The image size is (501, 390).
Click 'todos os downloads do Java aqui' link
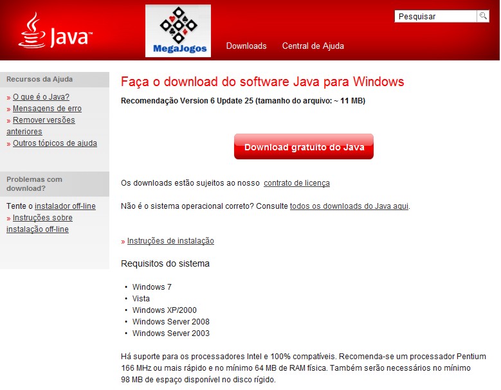click(349, 206)
